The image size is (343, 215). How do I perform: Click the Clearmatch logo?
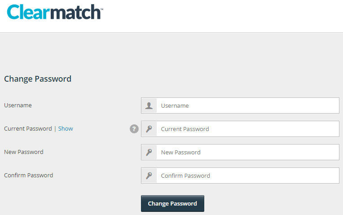(x=55, y=12)
